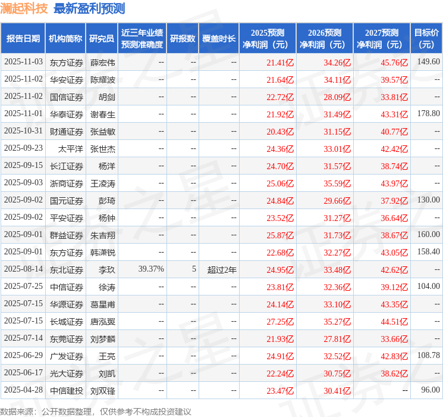This screenshot has width=443, height=417.
Task: Click the 研报数 column header
Action: pos(183,39)
